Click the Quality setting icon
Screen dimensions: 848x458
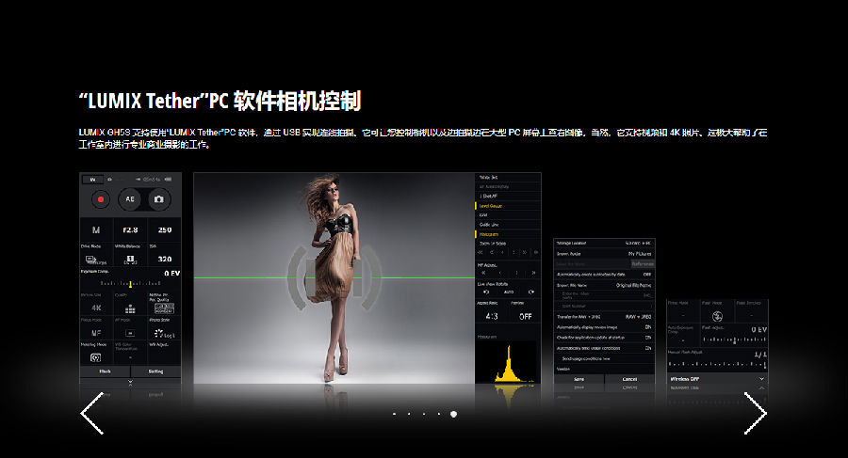pyautogui.click(x=129, y=308)
